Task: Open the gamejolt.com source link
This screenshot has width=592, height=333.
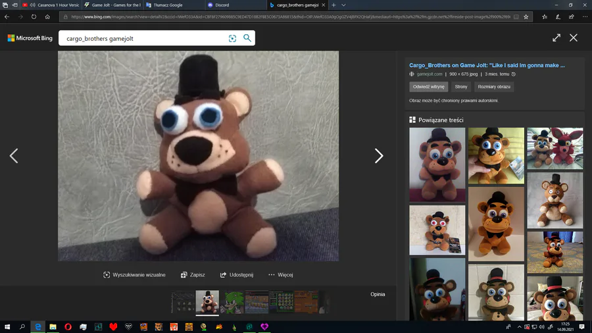Action: coord(430,74)
